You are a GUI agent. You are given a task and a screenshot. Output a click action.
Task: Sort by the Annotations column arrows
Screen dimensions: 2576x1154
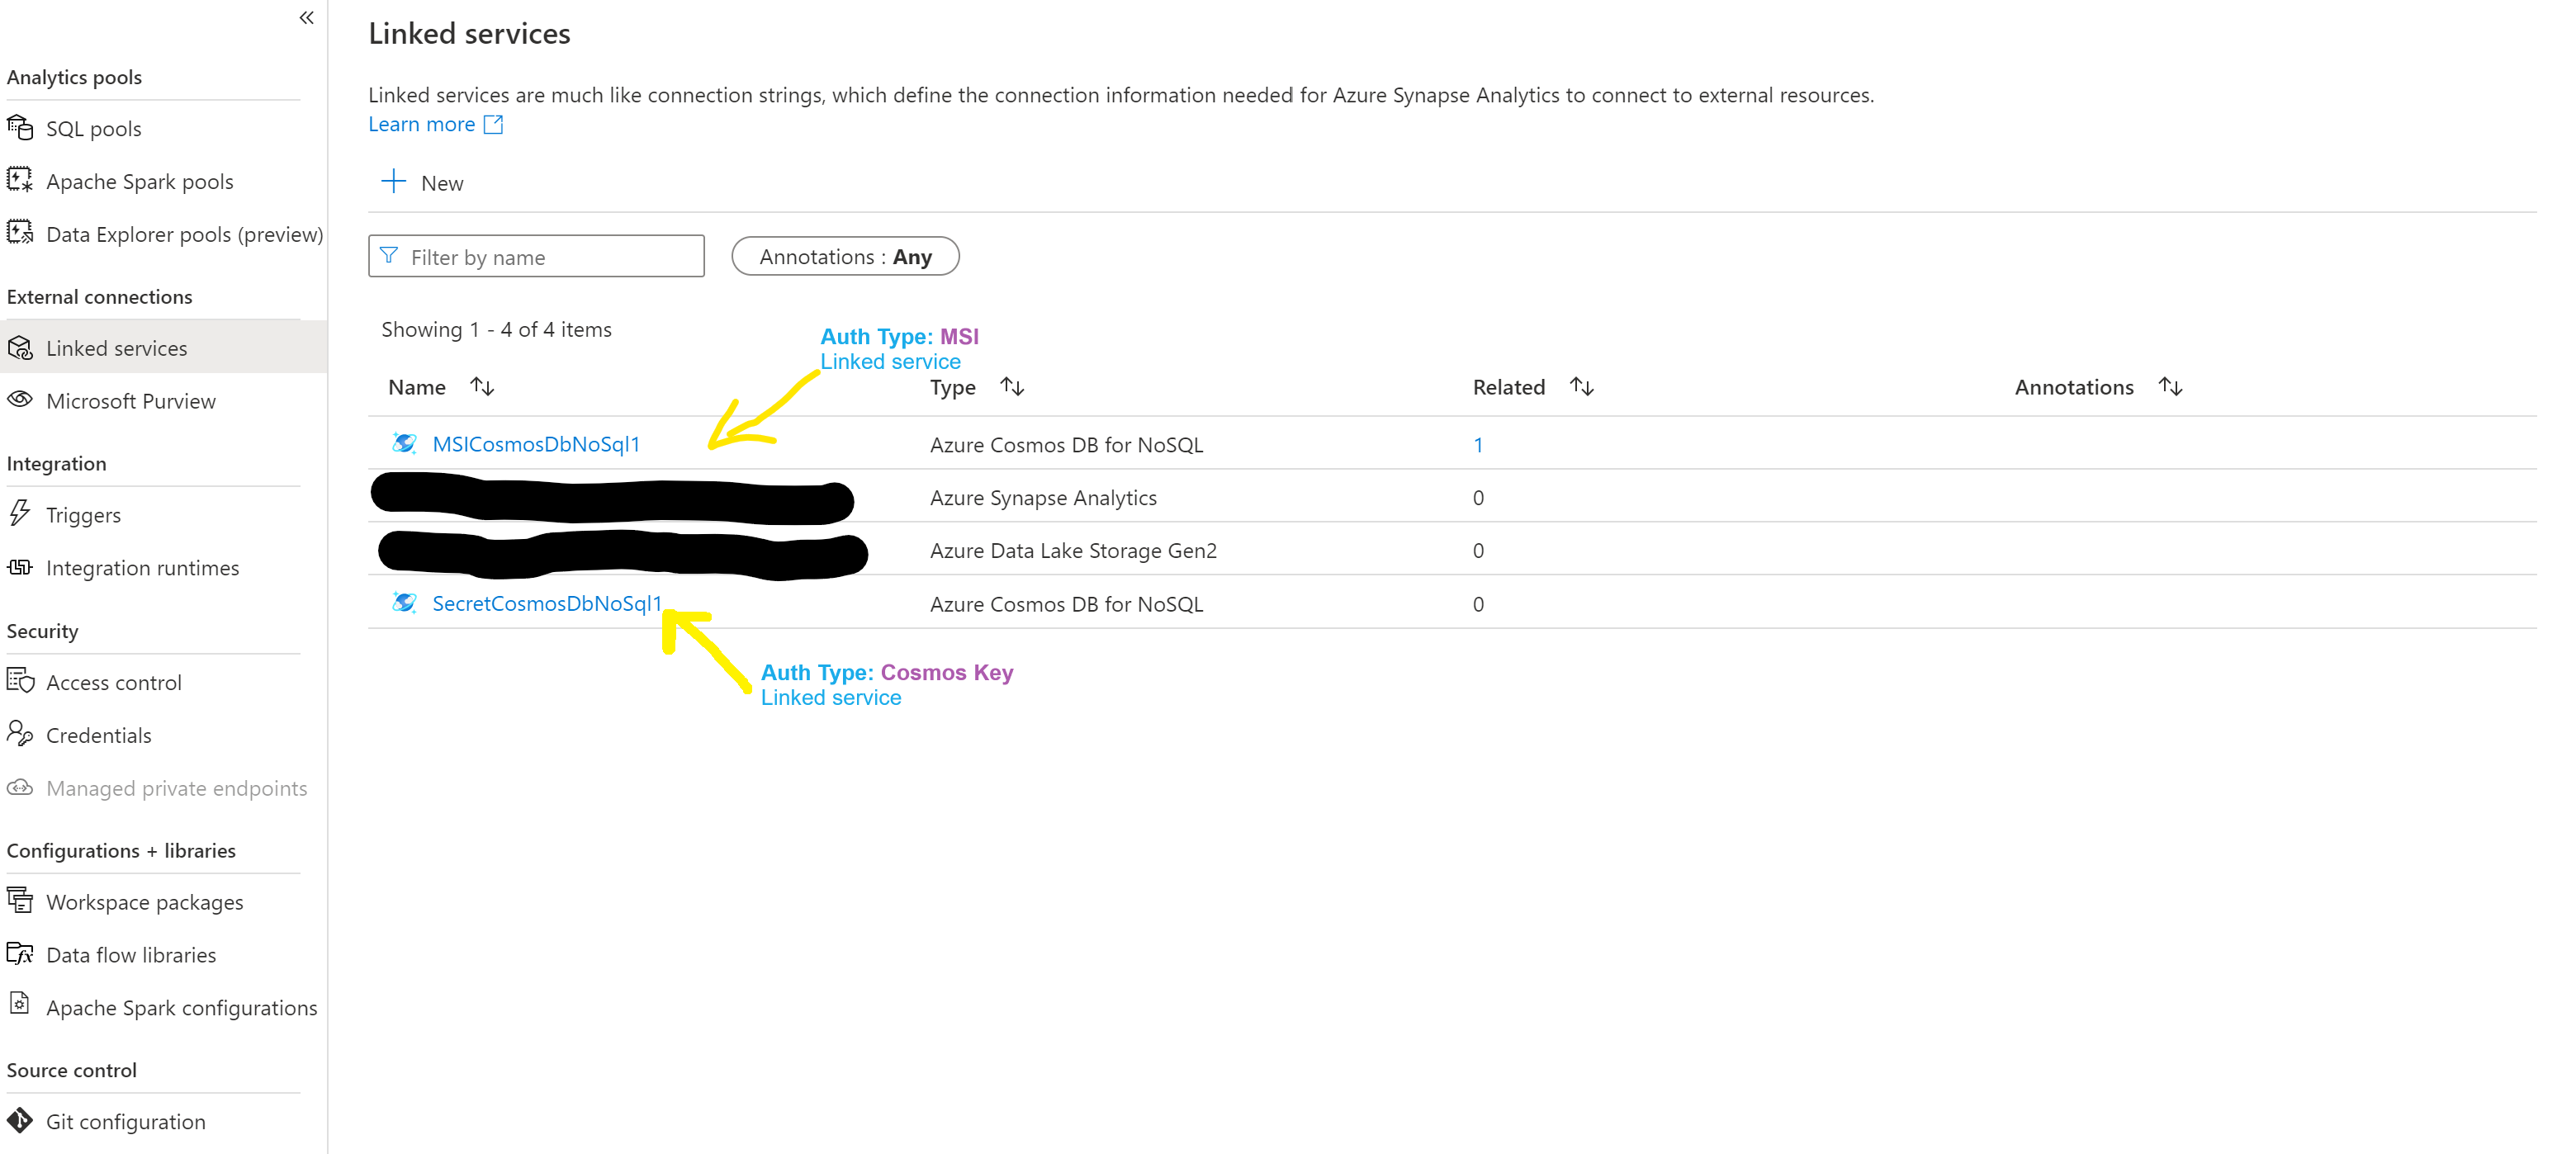tap(2170, 386)
